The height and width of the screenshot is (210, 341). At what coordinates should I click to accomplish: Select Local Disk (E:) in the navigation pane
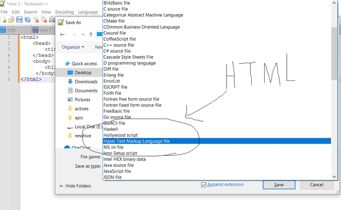85,126
